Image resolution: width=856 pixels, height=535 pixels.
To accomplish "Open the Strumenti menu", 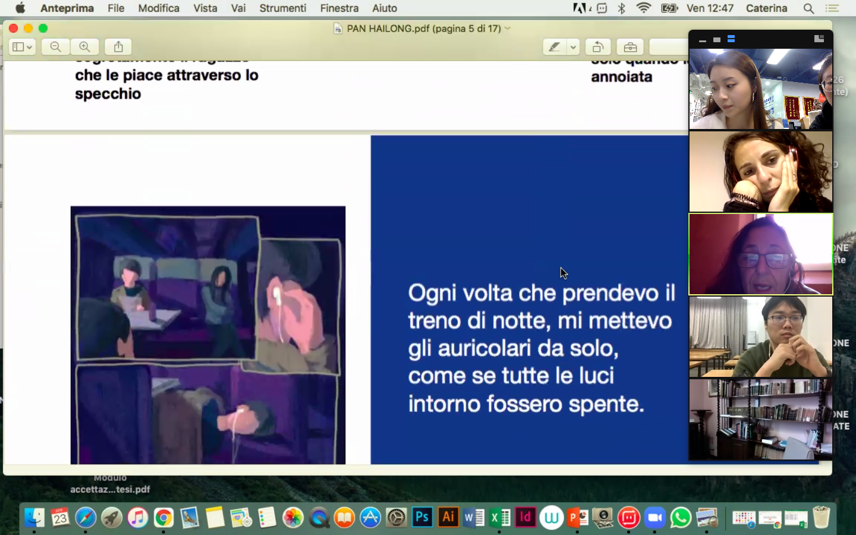I will tap(282, 8).
